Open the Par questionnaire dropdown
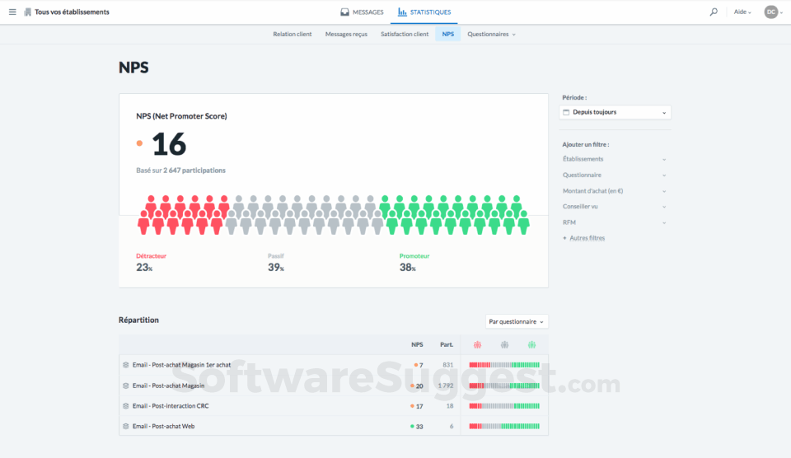Viewport: 791px width, 458px height. tap(517, 321)
